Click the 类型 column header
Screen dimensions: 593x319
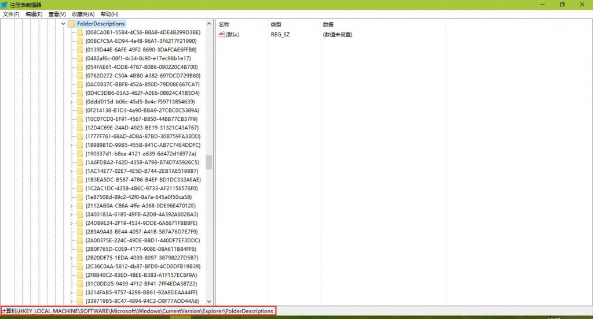pyautogui.click(x=276, y=25)
